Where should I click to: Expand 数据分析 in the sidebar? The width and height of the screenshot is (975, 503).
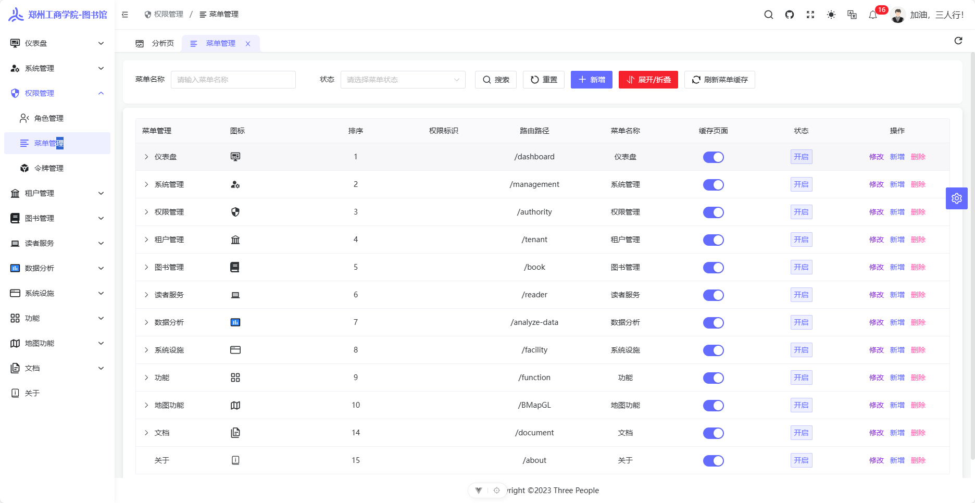(57, 268)
